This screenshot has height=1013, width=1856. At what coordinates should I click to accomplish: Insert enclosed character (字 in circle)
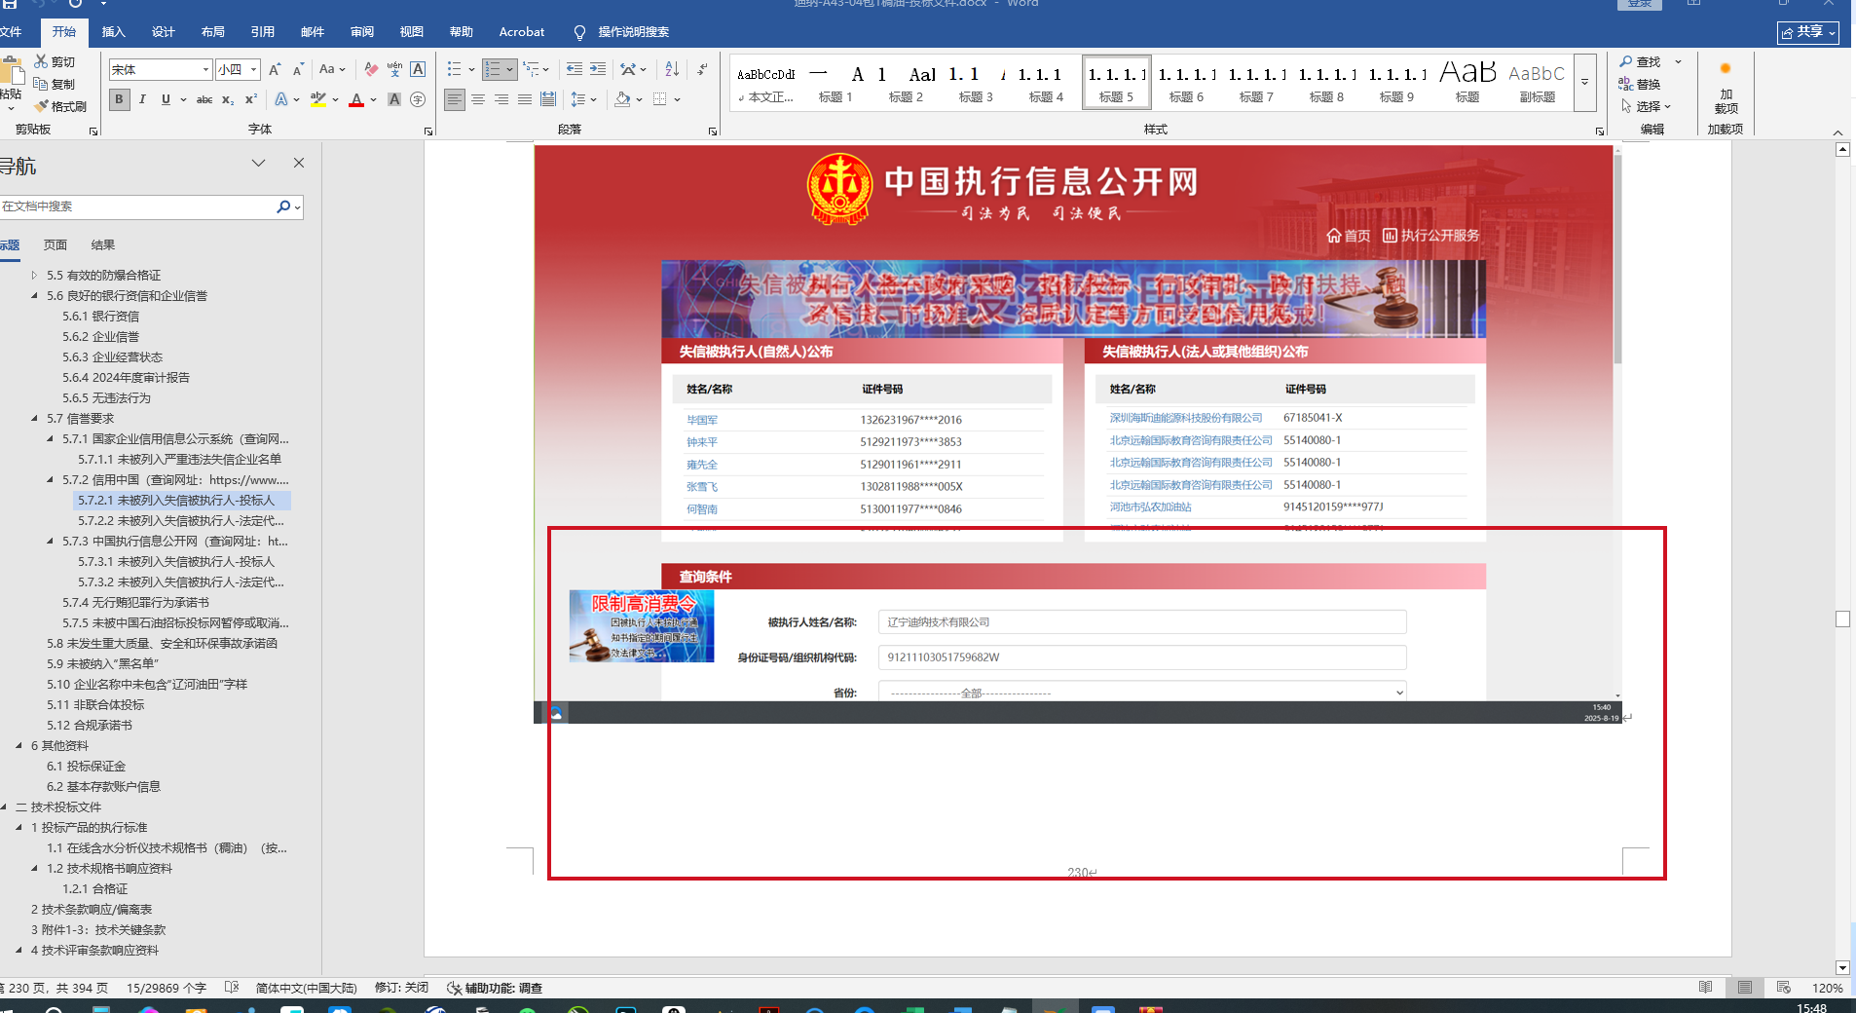418,99
